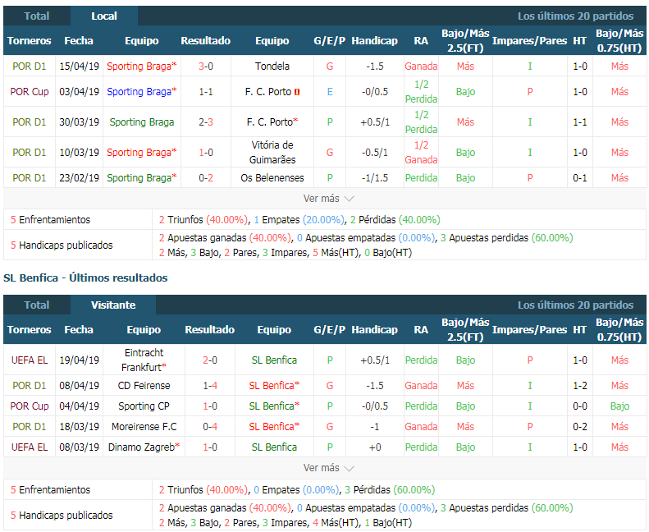Click the date 18/03/19
The width and height of the screenshot is (649, 532).
coord(79,427)
